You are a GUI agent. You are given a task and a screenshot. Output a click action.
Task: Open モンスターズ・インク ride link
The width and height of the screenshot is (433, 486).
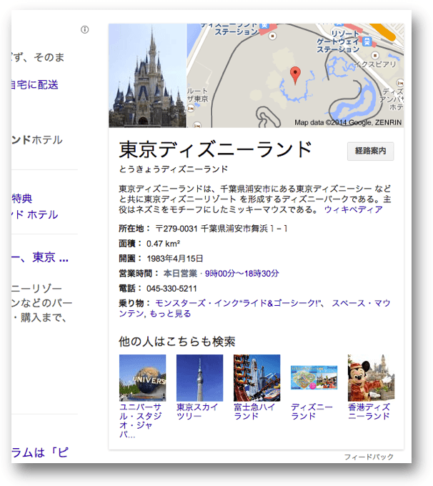click(238, 303)
